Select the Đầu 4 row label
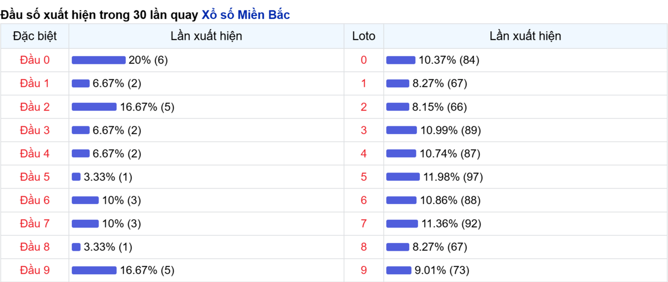Screen dimensions: 668x282 pyautogui.click(x=35, y=154)
